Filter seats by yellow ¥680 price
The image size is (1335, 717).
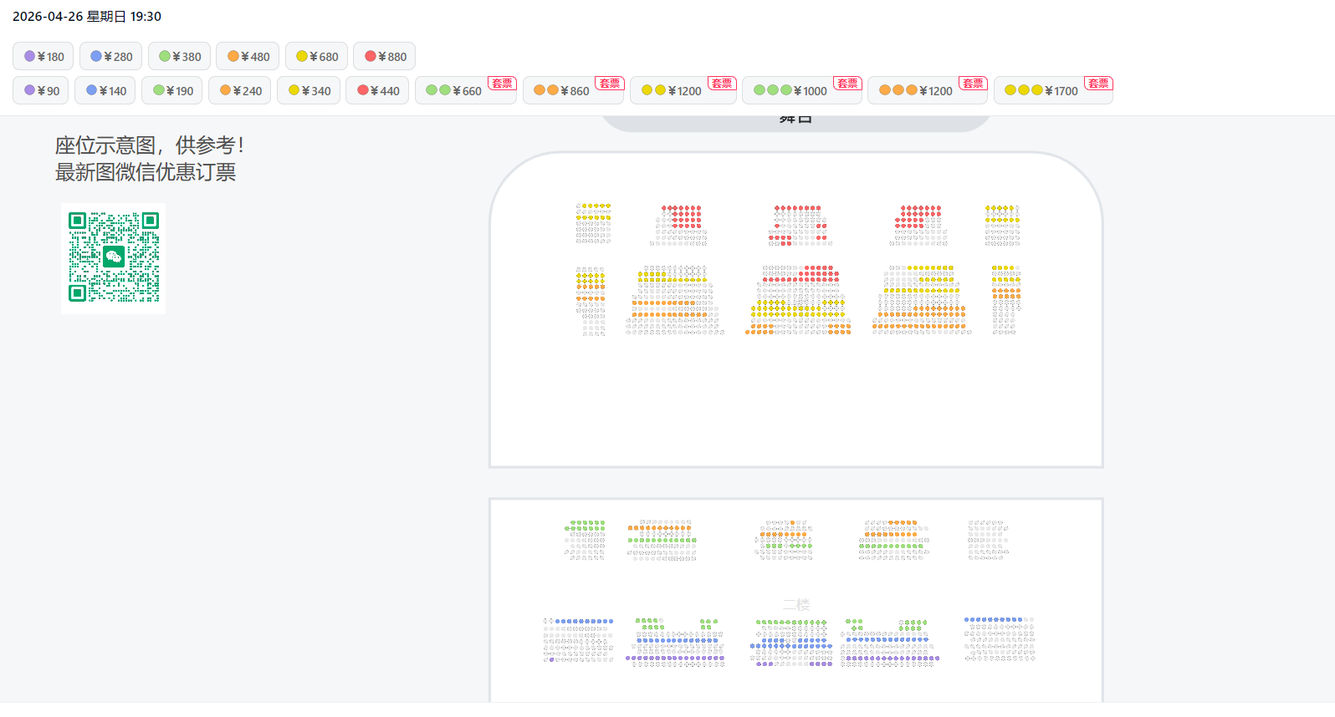click(x=317, y=57)
